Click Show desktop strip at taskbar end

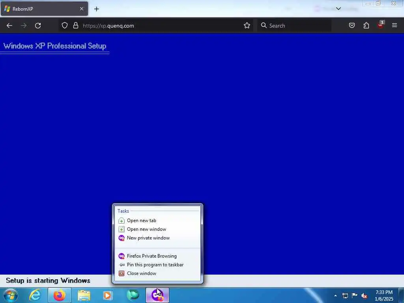click(x=401, y=295)
